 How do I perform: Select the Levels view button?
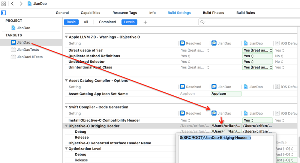tap(129, 22)
